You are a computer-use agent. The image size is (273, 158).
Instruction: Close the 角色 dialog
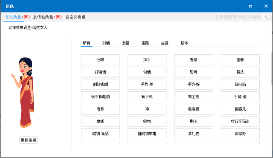[266, 6]
